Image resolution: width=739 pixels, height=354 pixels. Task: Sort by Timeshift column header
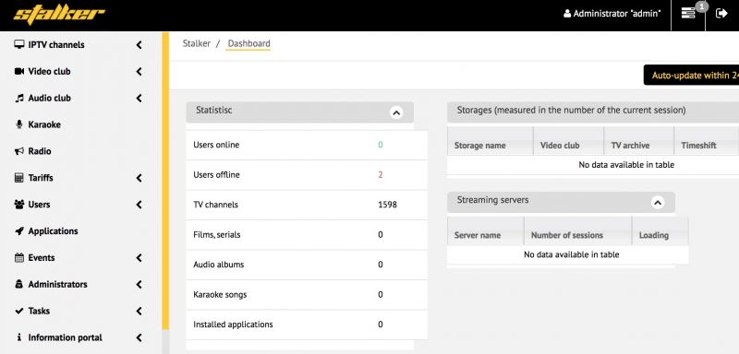tap(707, 141)
